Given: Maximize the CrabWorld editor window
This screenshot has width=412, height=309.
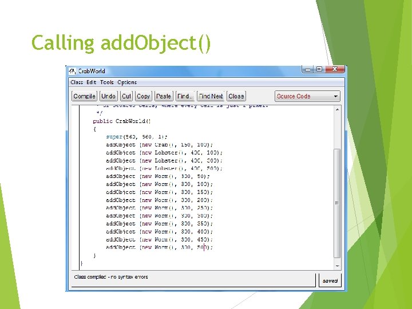Looking at the screenshot, I should pyautogui.click(x=319, y=69).
